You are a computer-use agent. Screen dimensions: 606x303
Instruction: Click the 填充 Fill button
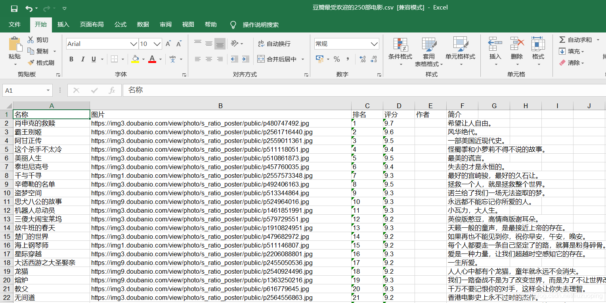(572, 51)
